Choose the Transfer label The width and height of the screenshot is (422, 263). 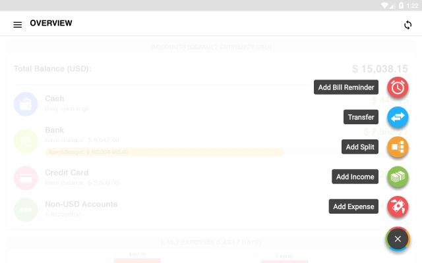361,117
